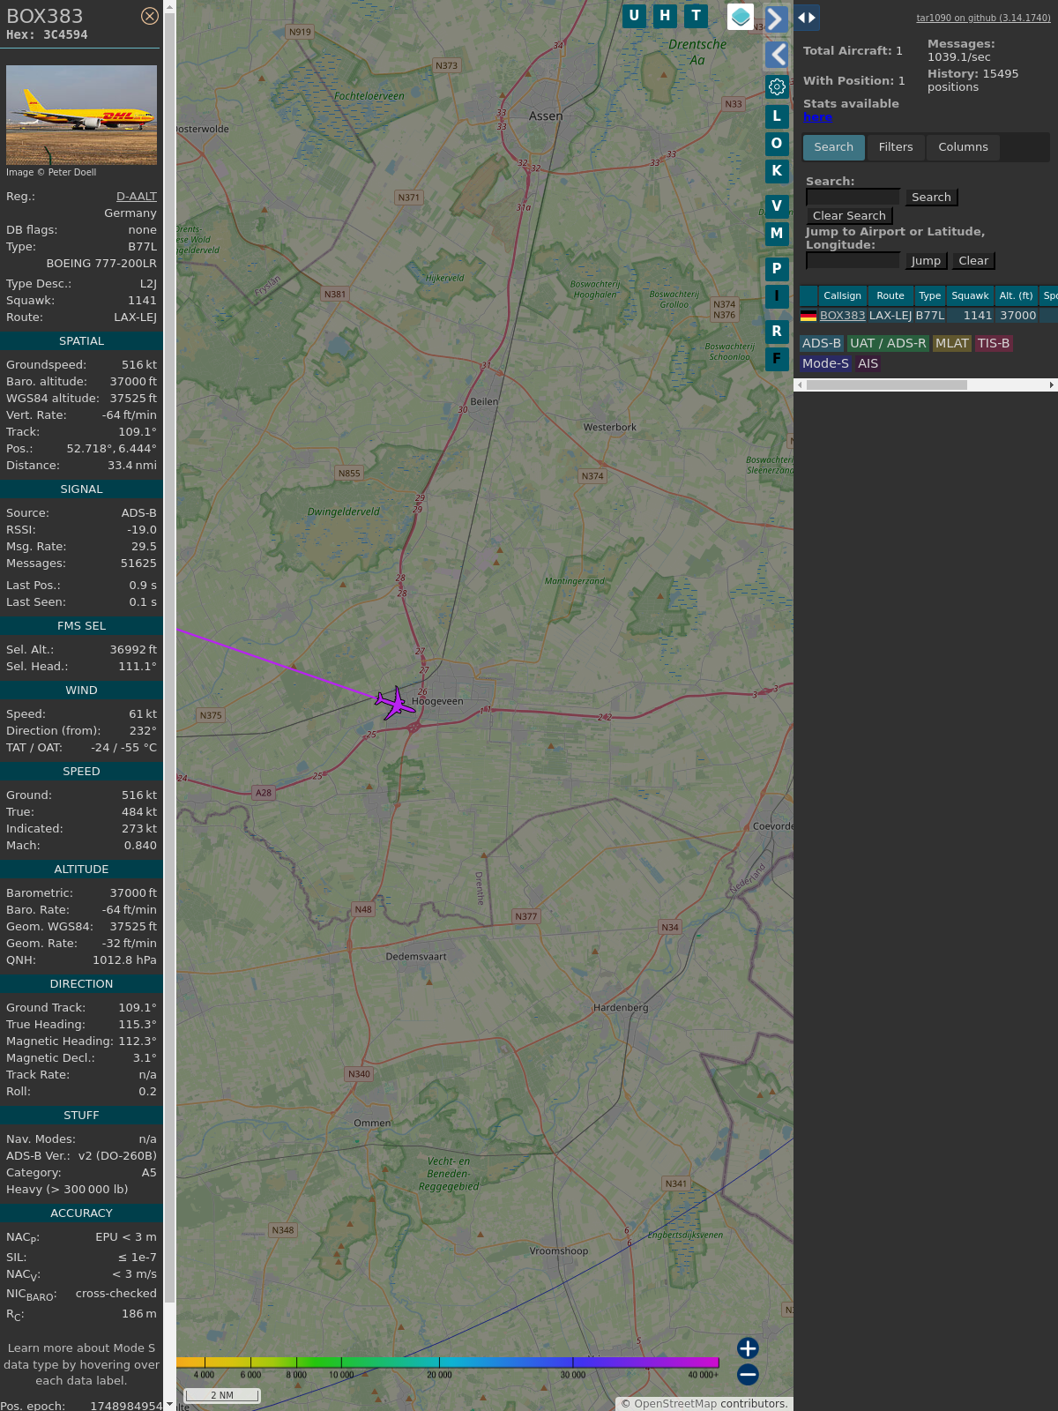Toggle the I map button
This screenshot has width=1058, height=1411.
777,296
